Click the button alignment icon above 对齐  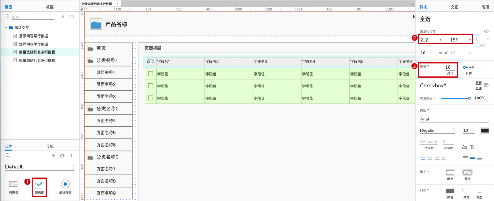pos(468,67)
